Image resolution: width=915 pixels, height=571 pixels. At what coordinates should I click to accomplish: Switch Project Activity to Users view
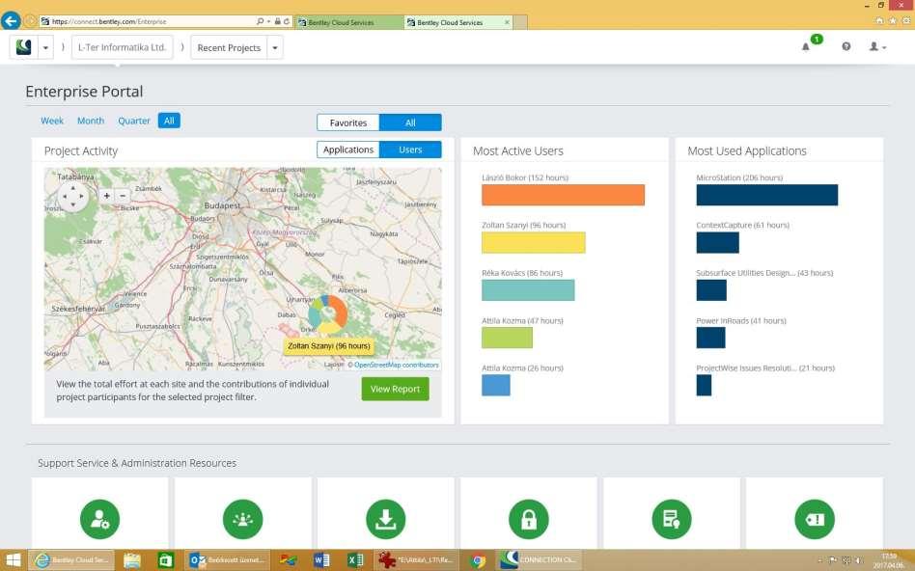point(410,150)
